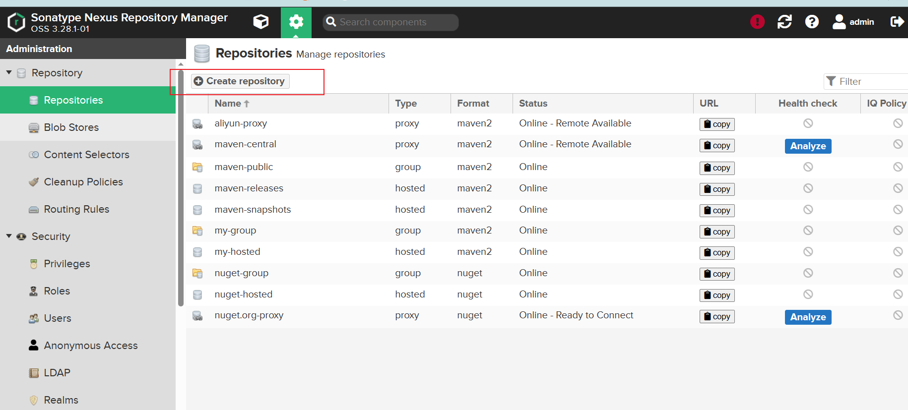Collapse the Security tree section
Screen dimensions: 908x410
(9, 236)
